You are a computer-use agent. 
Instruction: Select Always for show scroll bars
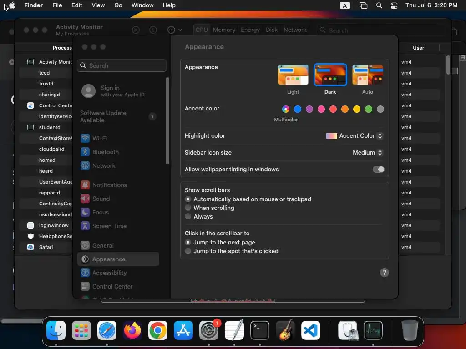point(188,216)
